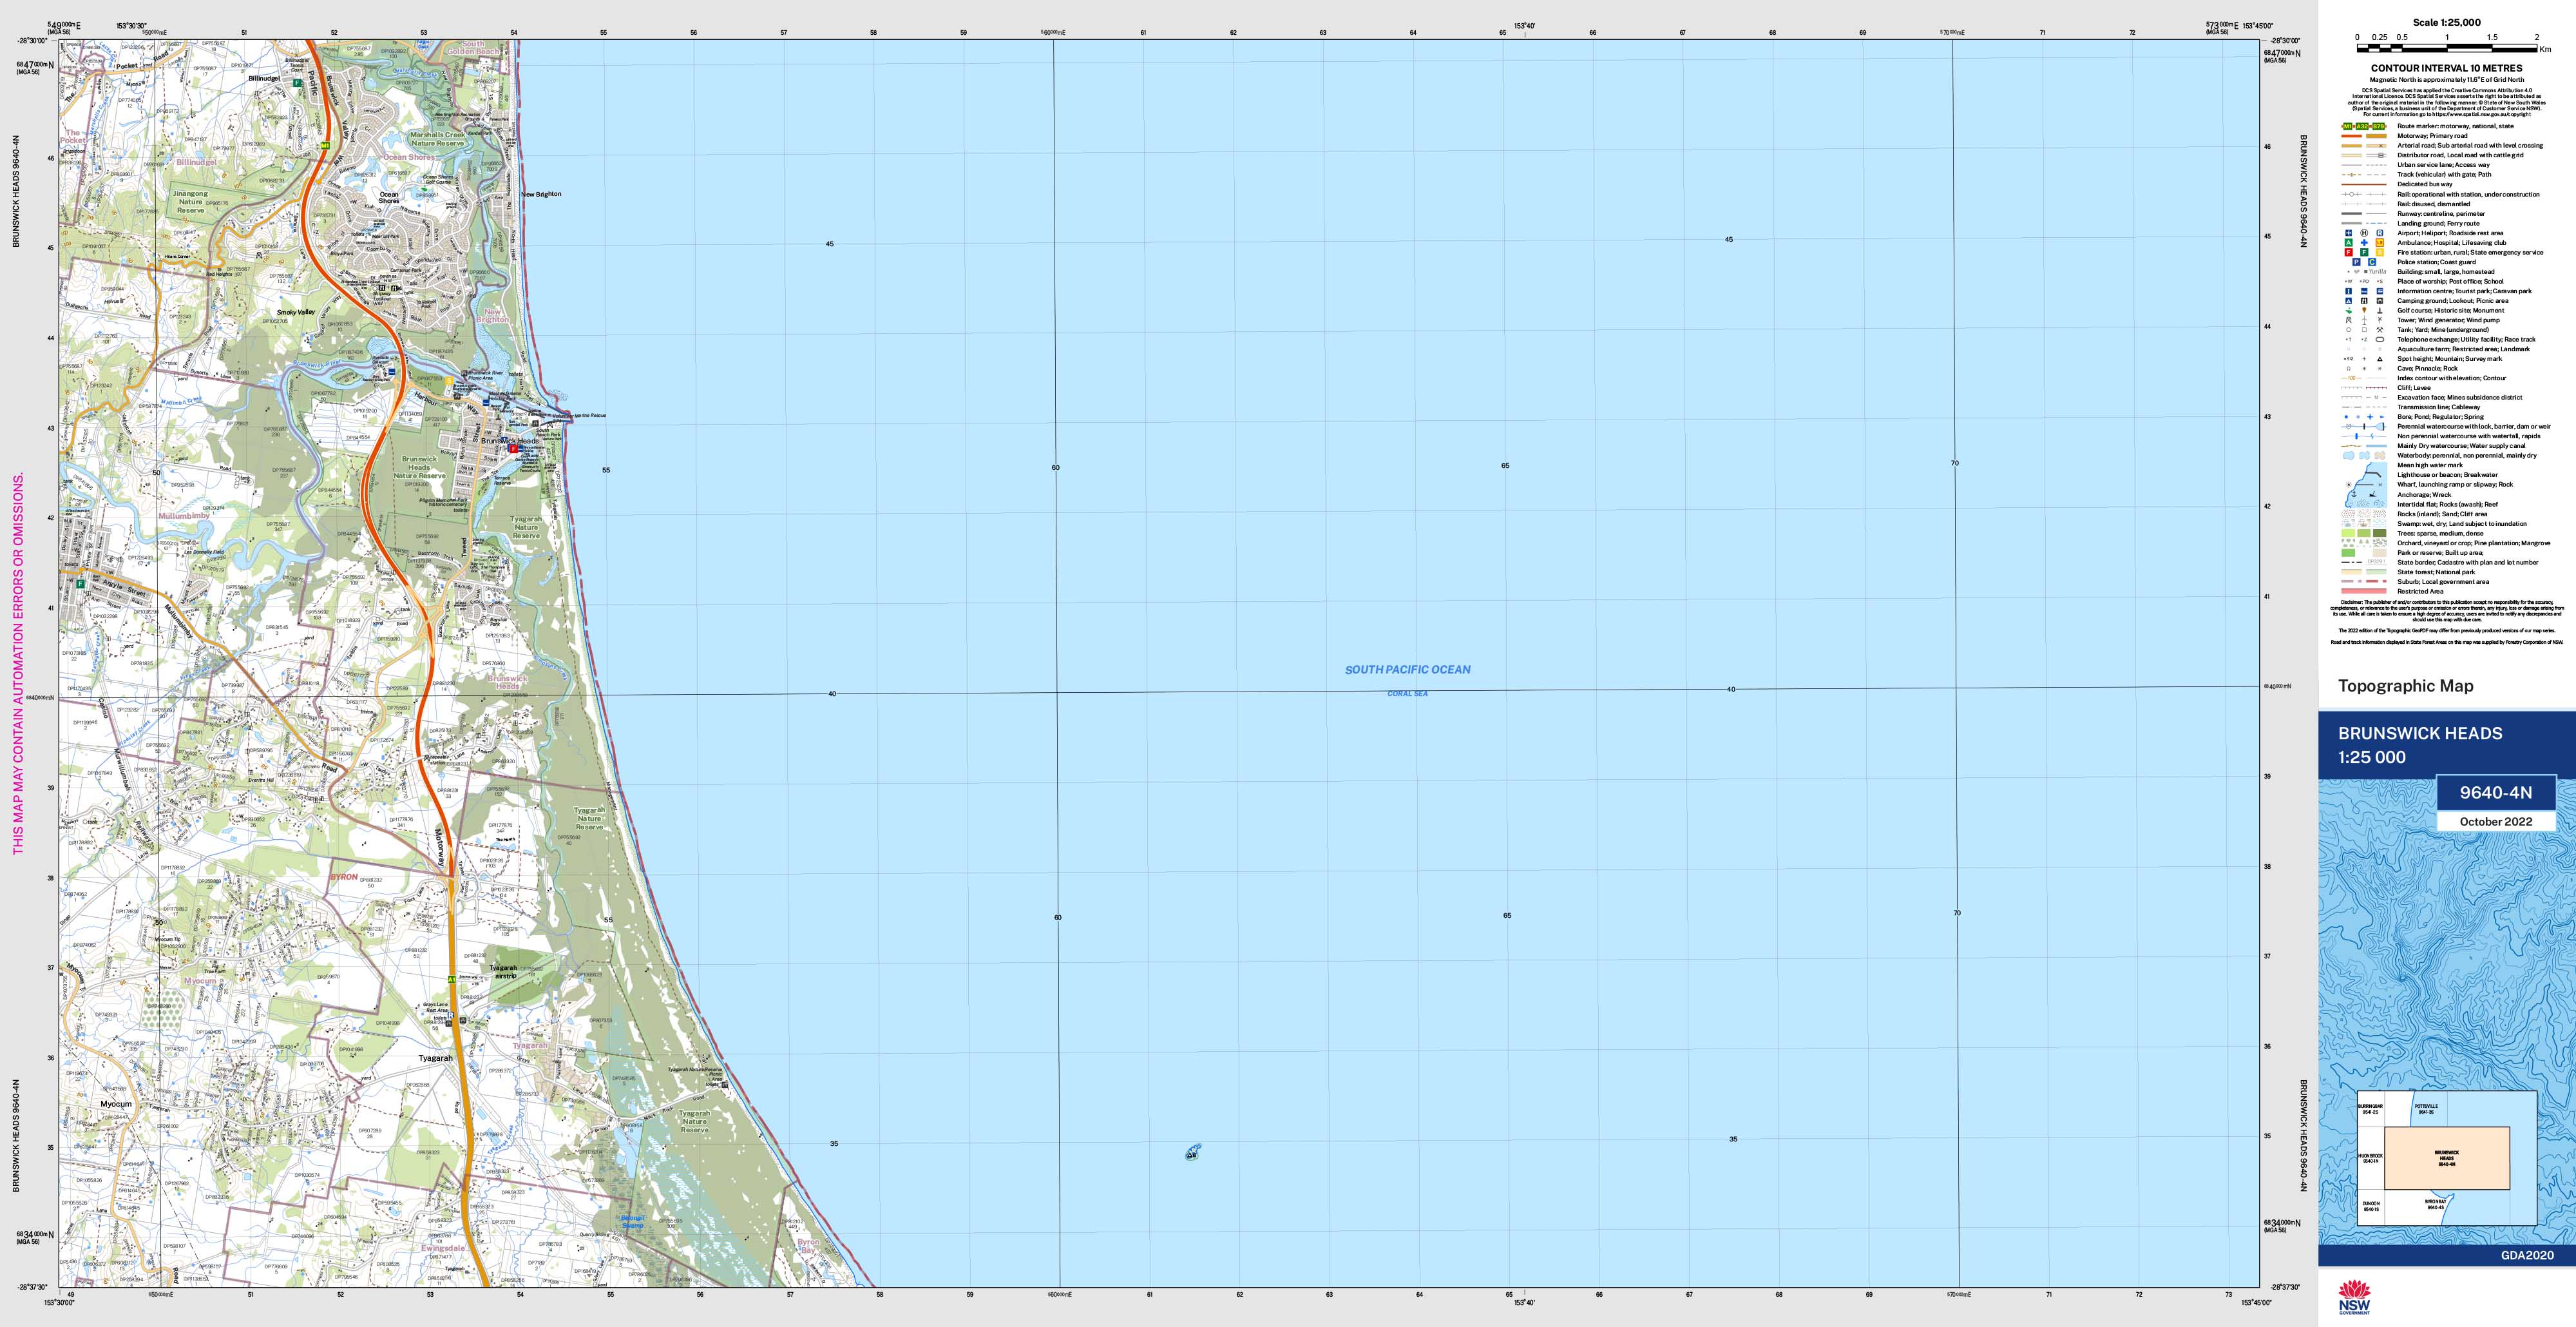Click the Mine crossed-hammers legend symbol
This screenshot has width=2576, height=1327.
[2380, 330]
